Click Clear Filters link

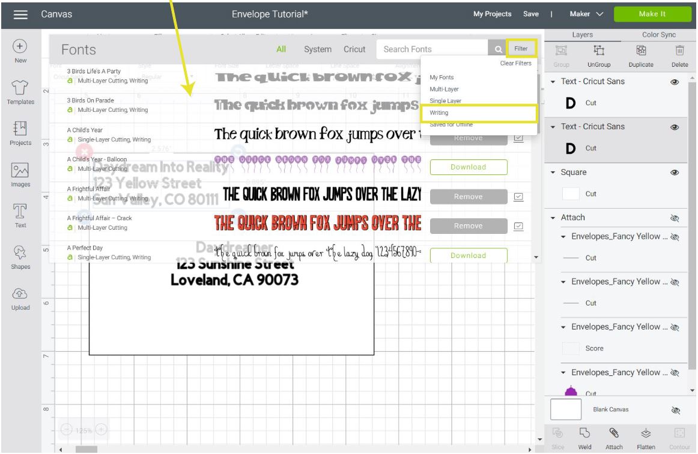(515, 63)
